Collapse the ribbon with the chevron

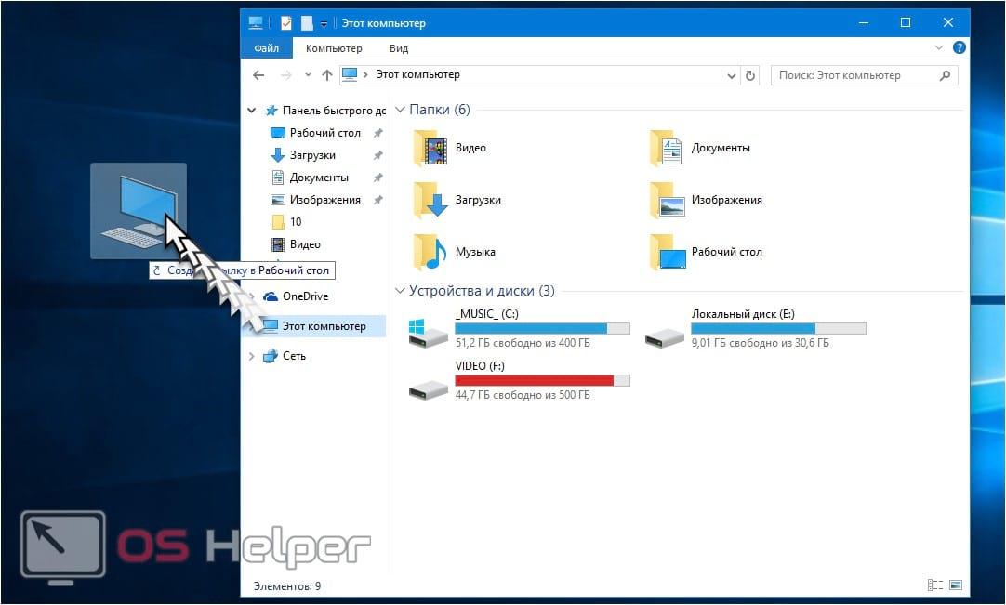(939, 47)
